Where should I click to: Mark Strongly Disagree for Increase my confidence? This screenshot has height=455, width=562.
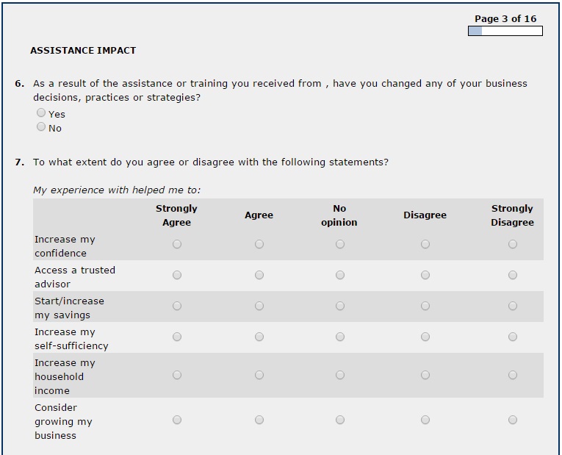point(513,245)
